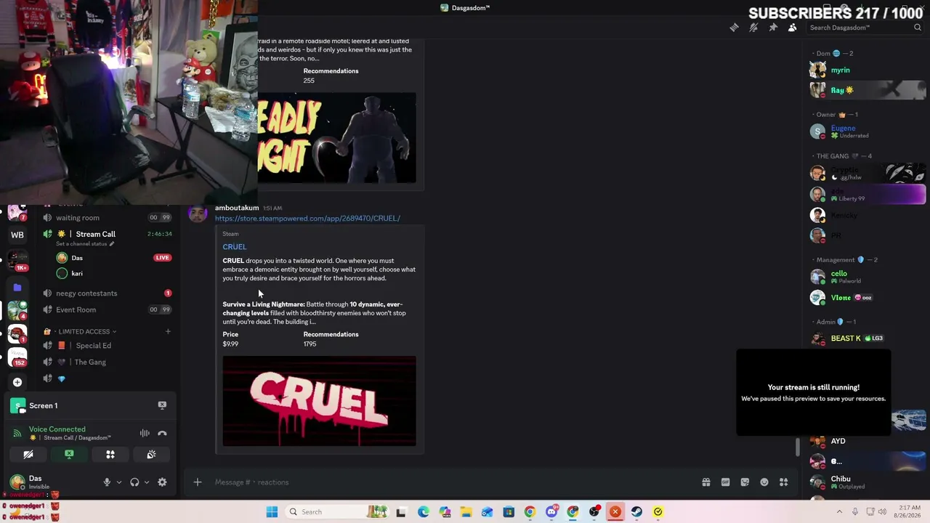The image size is (930, 523).
Task: Open File Explorer from the taskbar
Action: click(x=466, y=512)
